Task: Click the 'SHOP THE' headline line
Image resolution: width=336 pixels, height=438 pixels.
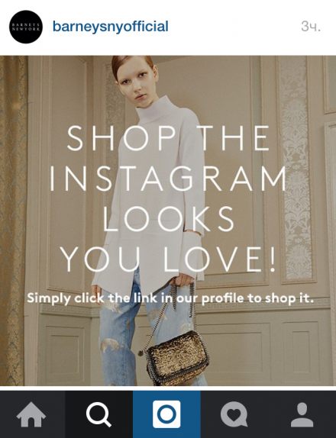Action: [x=168, y=138]
